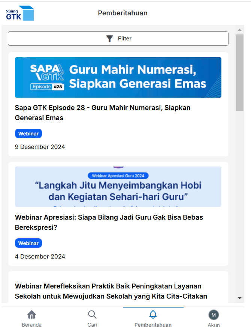251x327 pixels.
Task: Switch to the Cari tab label
Action: click(x=92, y=325)
